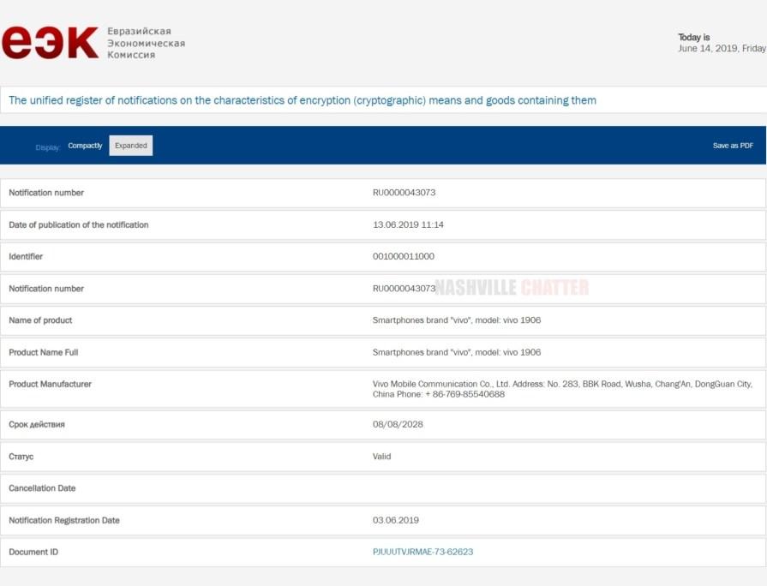Save the notification as PDF

[x=733, y=146]
